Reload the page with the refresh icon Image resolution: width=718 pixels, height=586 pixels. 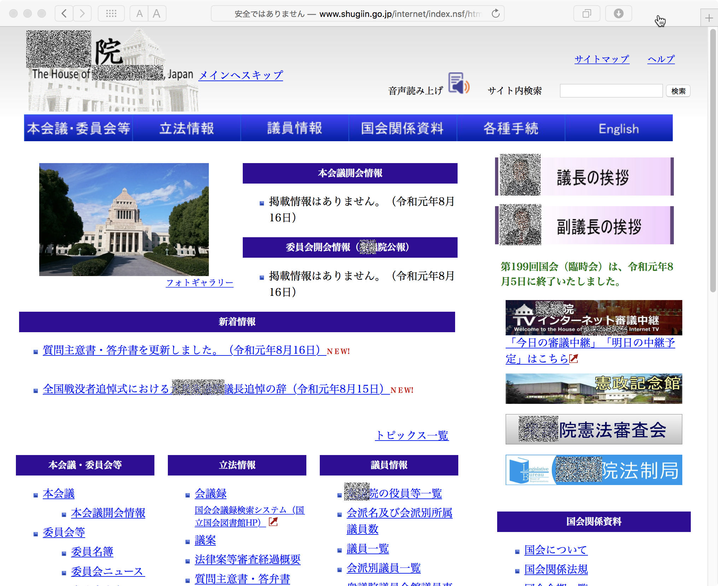tap(496, 14)
